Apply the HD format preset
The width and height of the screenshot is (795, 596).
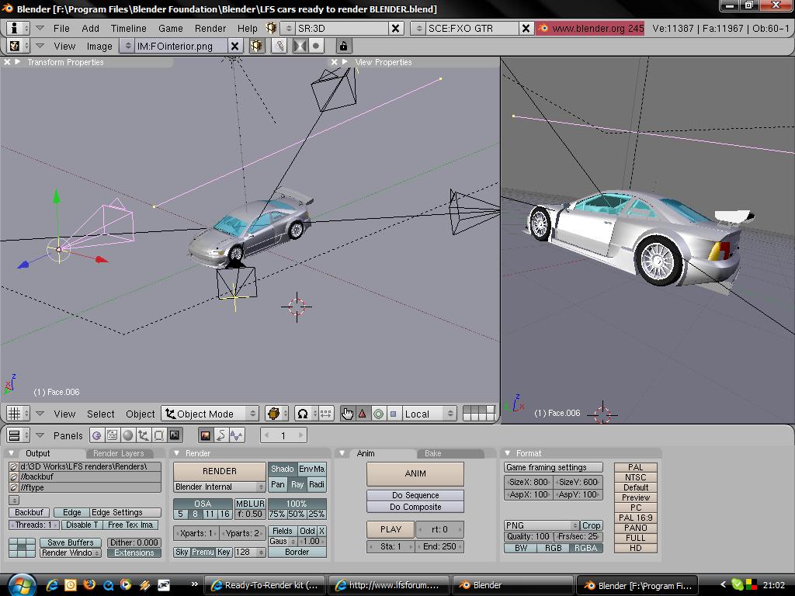point(636,548)
